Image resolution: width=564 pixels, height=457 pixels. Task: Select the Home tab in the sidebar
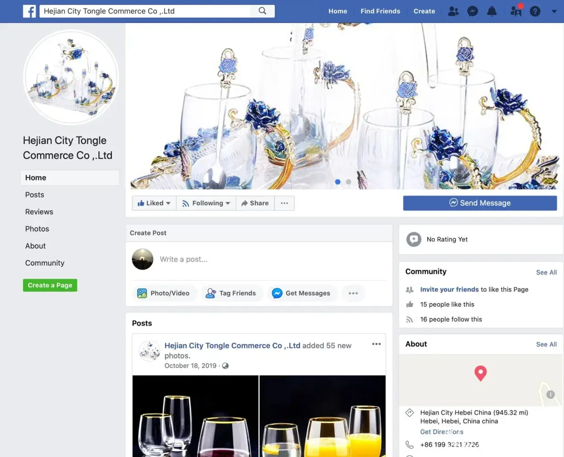click(x=70, y=178)
